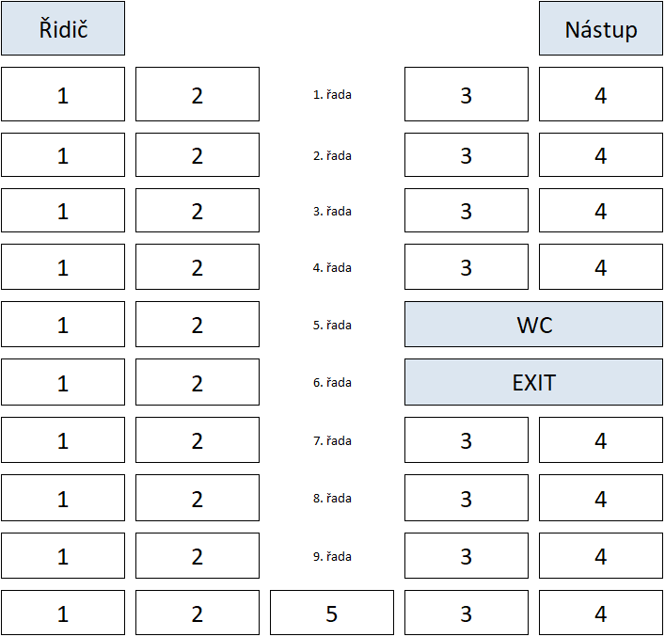Pick seat 1 in the 9. řada row
Image resolution: width=665 pixels, height=637 pixels.
(x=63, y=555)
